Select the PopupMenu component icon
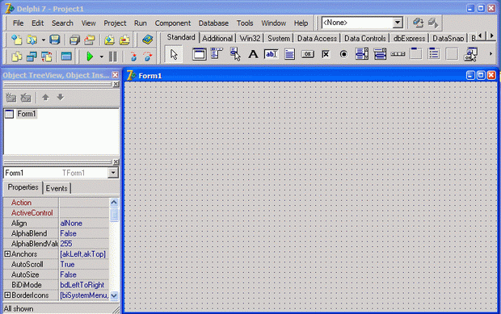 235,54
